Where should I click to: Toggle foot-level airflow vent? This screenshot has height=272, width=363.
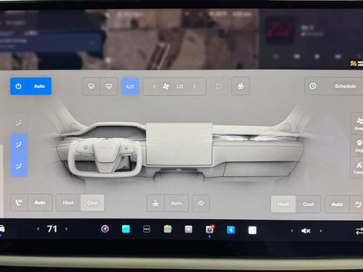click(x=19, y=166)
